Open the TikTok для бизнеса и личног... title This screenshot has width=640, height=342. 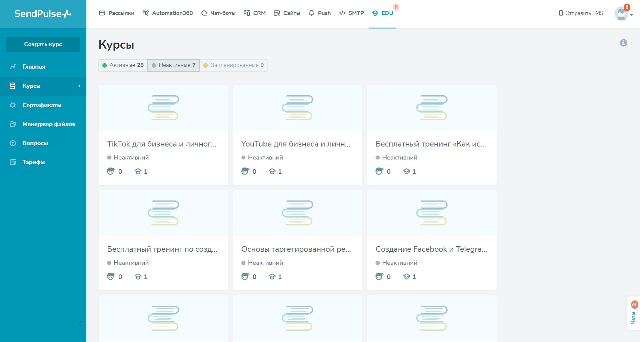[x=162, y=144]
